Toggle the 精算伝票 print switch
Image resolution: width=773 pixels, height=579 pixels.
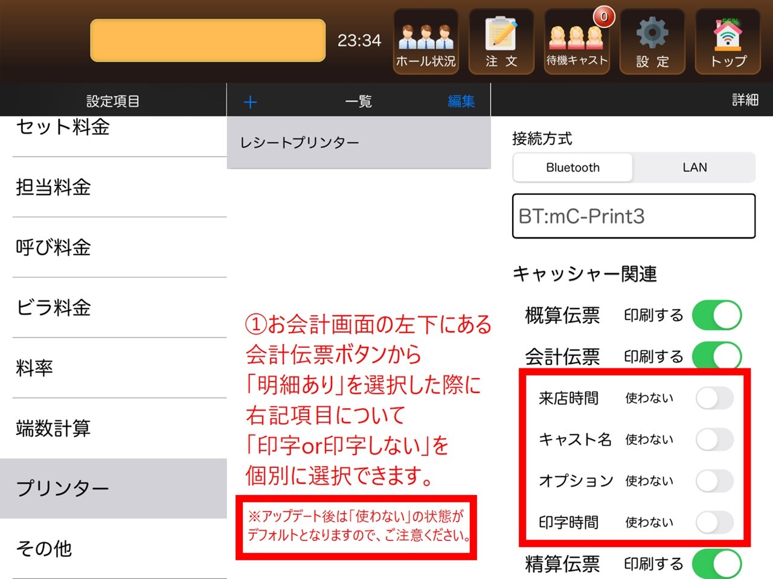pyautogui.click(x=717, y=564)
